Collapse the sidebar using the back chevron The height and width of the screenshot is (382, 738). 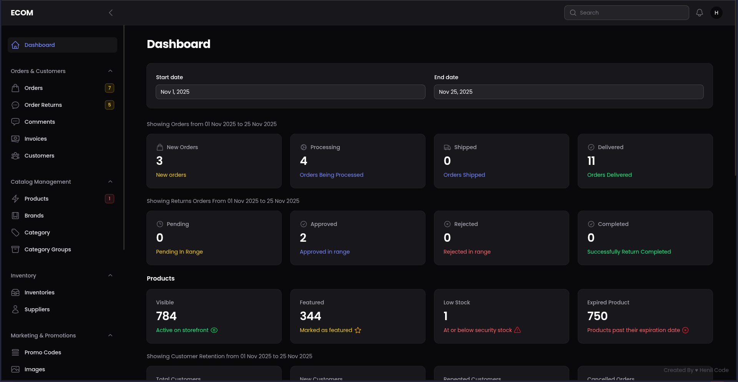[111, 13]
